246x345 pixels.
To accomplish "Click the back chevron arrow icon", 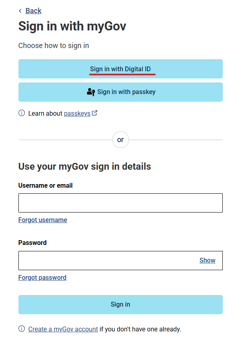I will point(20,10).
